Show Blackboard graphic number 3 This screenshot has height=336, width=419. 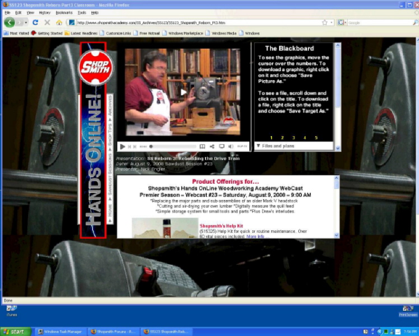click(x=294, y=138)
